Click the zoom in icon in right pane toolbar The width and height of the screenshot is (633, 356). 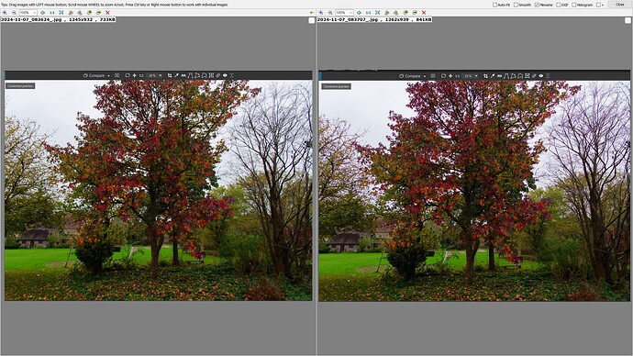coord(320,13)
